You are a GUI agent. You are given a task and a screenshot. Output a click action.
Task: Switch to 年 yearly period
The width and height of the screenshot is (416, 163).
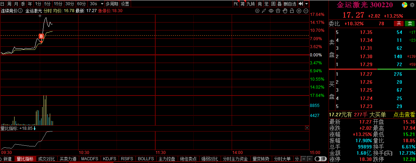click(30, 4)
